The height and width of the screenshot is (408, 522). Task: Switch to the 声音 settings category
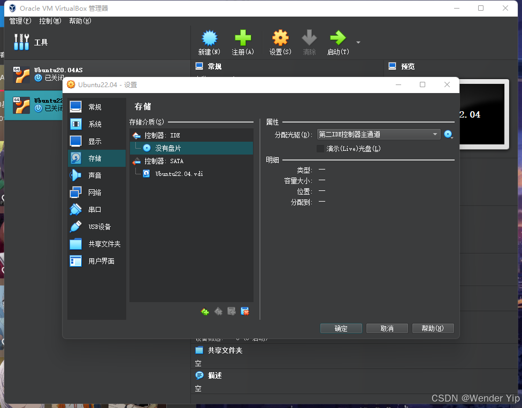pos(97,175)
